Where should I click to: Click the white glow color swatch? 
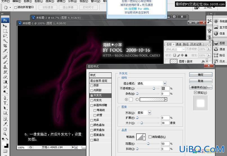(x=131, y=99)
